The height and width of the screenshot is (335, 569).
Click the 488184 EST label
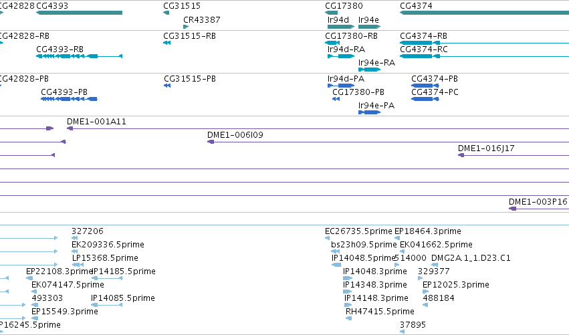[439, 298]
